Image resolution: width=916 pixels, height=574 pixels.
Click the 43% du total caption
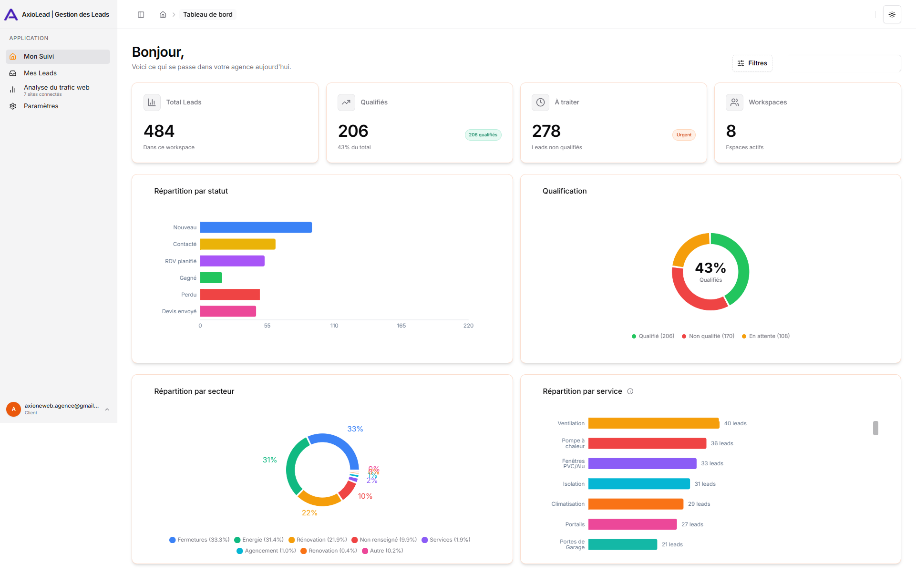pyautogui.click(x=354, y=147)
